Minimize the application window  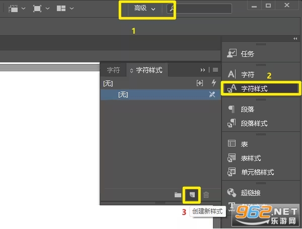(254, 6)
